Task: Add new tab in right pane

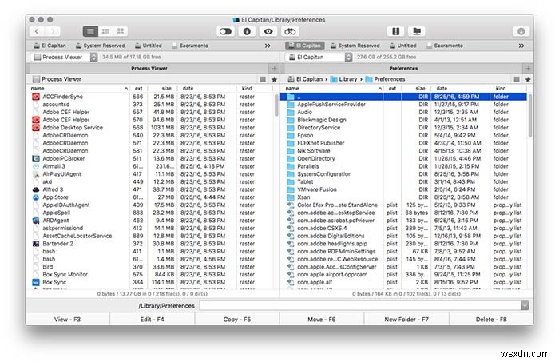Action: [x=528, y=68]
